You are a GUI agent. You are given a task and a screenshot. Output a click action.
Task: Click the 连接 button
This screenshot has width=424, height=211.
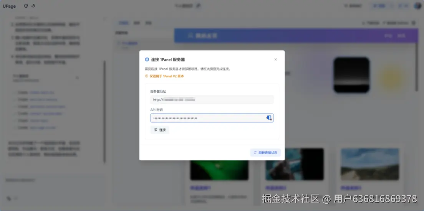pos(160,130)
